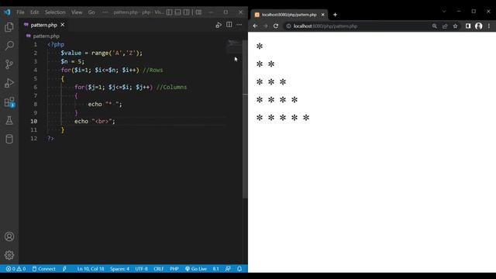Click the feedback icon in the status bar
The image size is (496, 279).
(x=228, y=269)
